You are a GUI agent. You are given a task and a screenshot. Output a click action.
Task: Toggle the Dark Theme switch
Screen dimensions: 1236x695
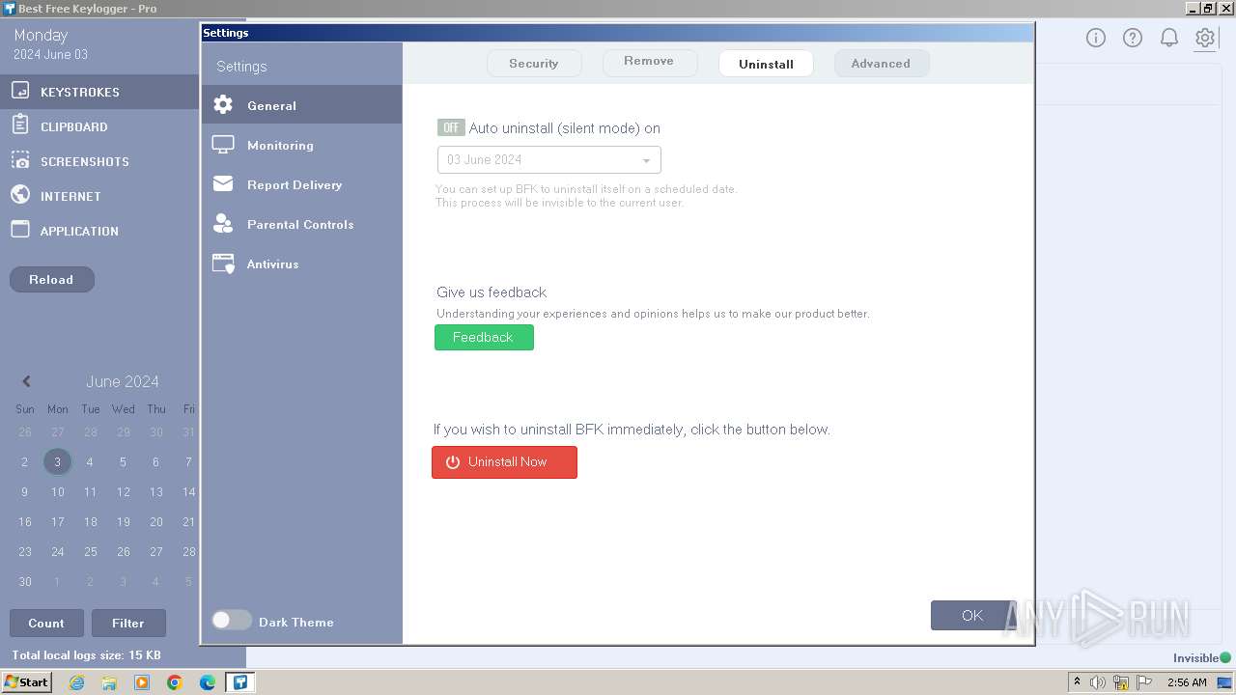coord(232,621)
